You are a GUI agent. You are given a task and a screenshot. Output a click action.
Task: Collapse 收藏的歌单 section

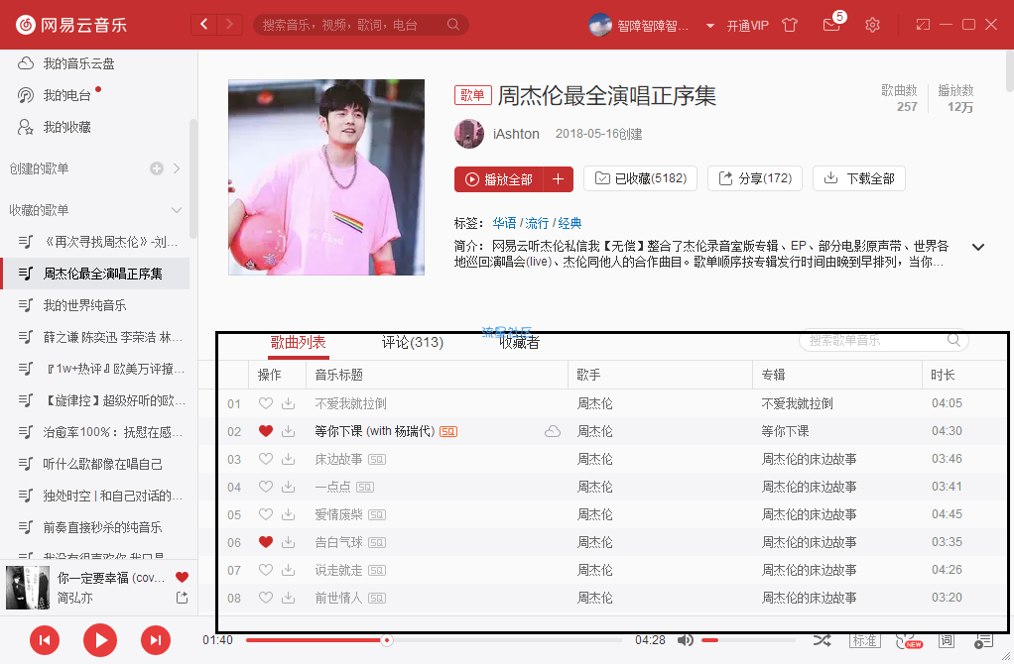point(177,210)
